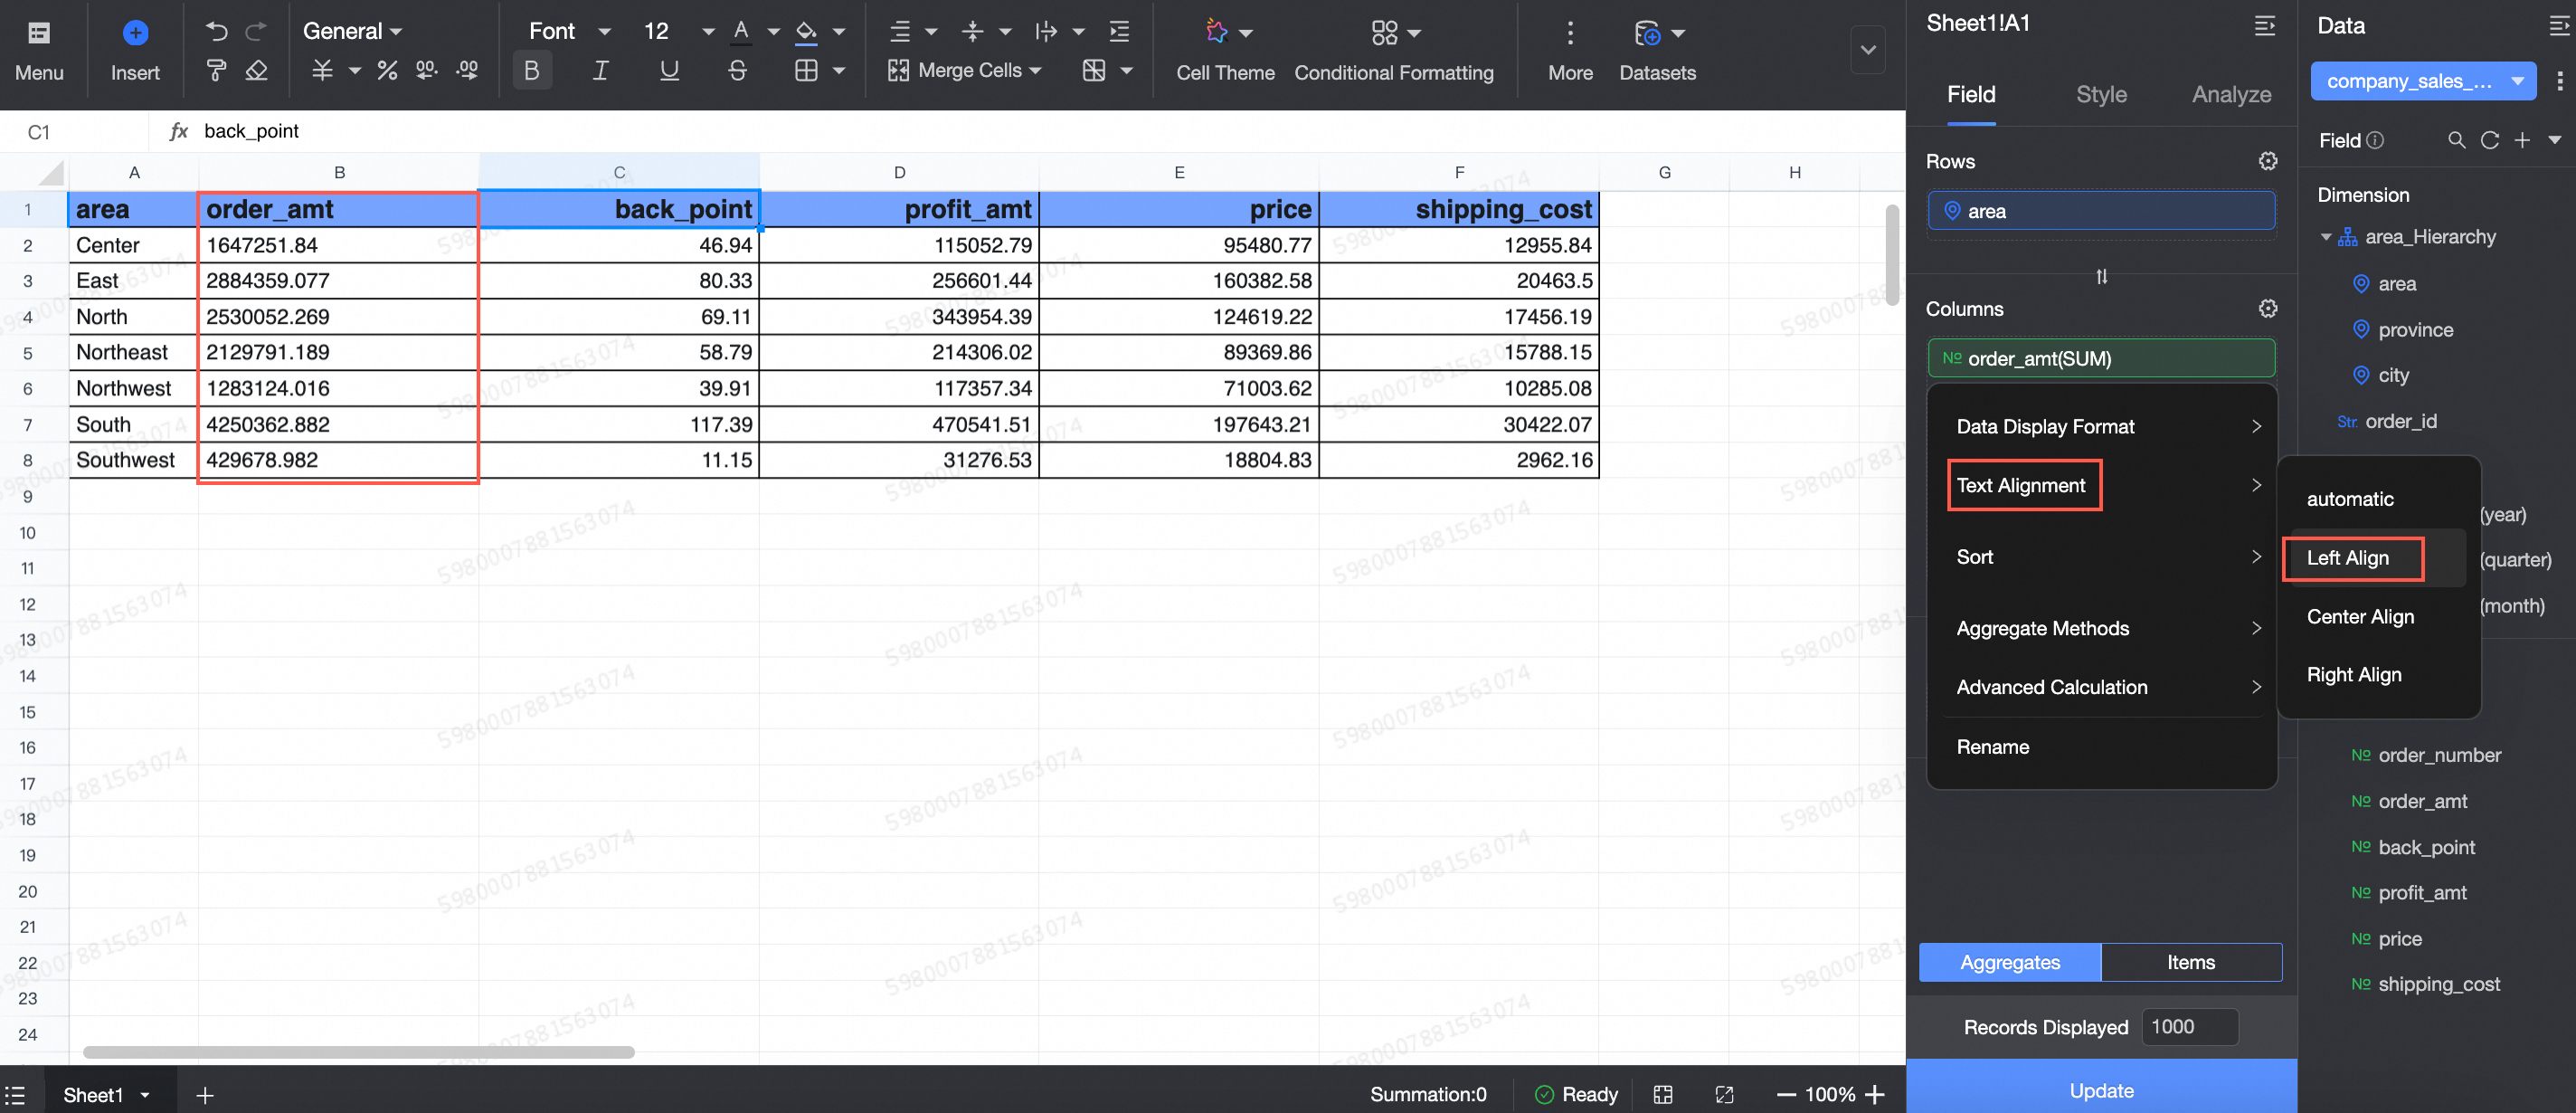Open the General number format dropdown

click(352, 31)
